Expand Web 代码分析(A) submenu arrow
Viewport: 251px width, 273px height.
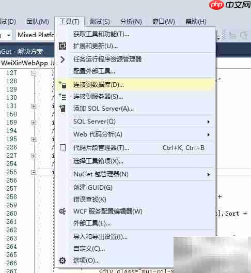[208, 134]
